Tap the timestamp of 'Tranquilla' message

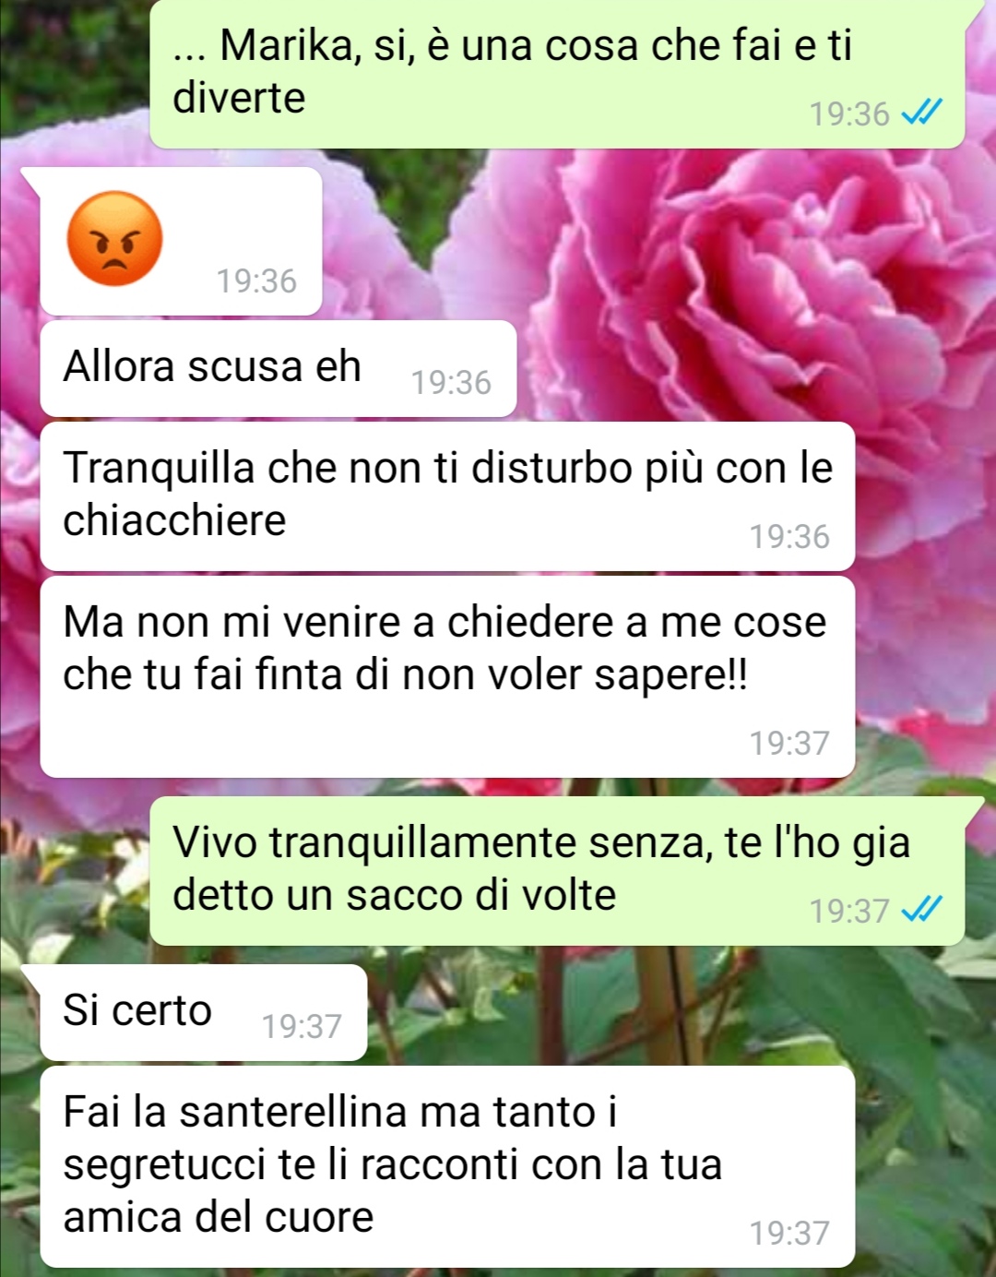[789, 536]
